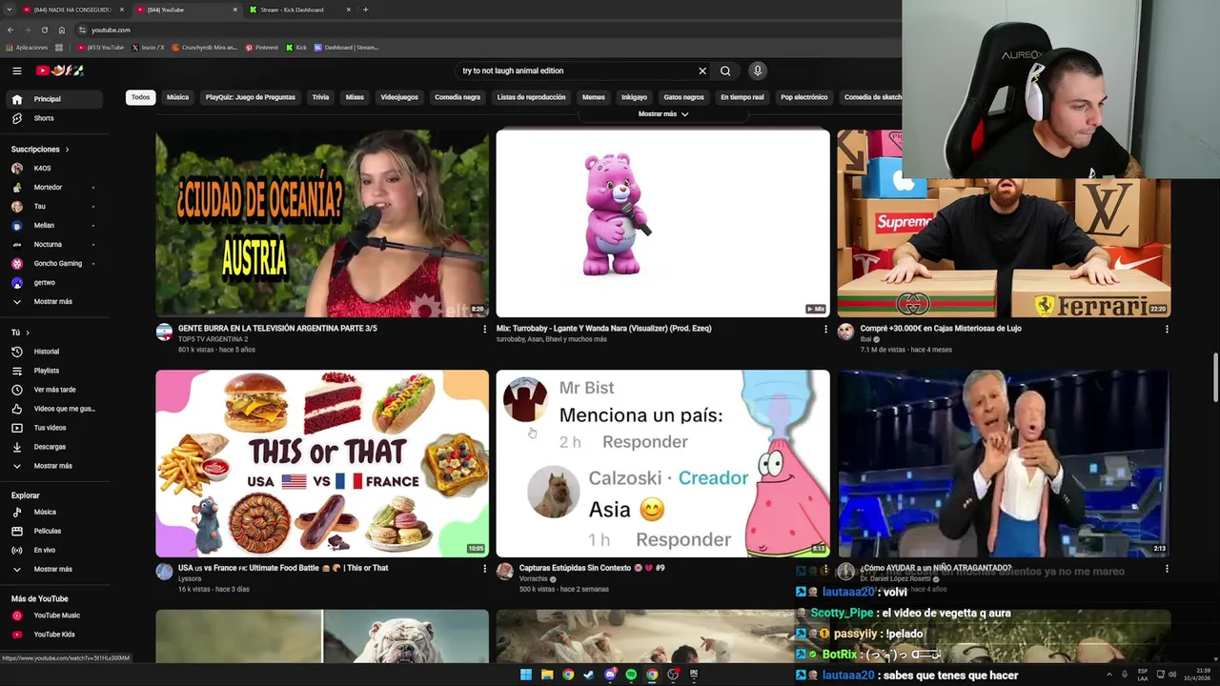Show hidden system tray icons chevron
1220x686 pixels.
(1110, 675)
